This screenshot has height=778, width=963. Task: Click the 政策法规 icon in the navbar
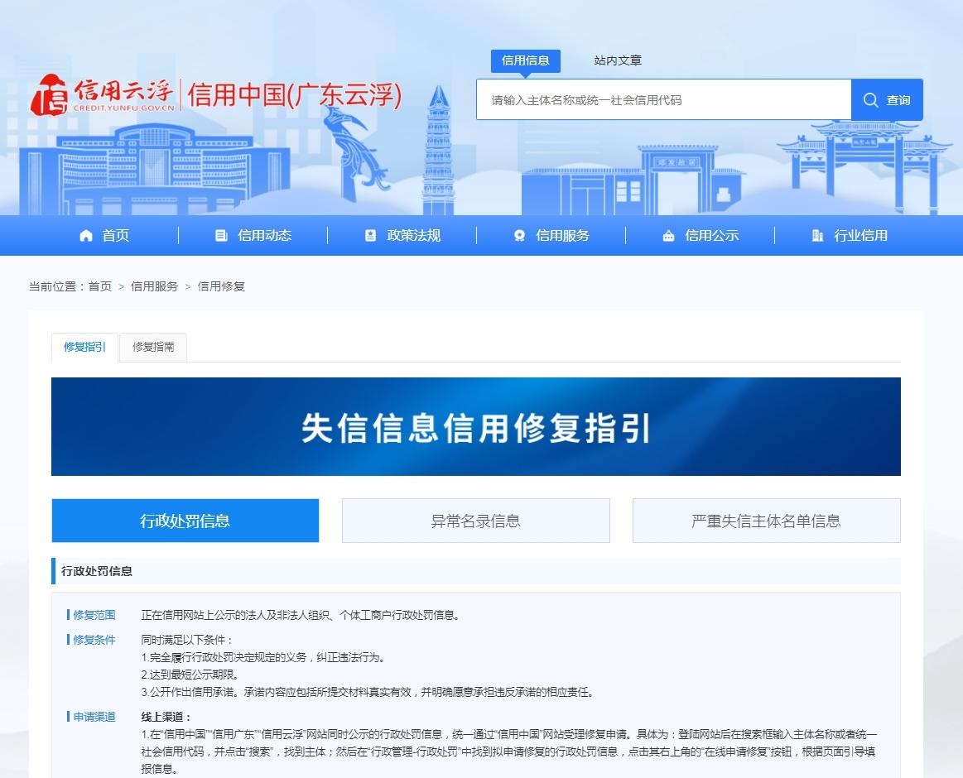click(370, 235)
